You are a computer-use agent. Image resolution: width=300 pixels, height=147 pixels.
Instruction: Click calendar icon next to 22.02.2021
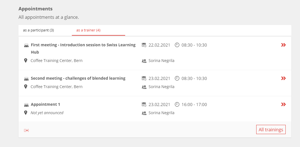(144, 45)
